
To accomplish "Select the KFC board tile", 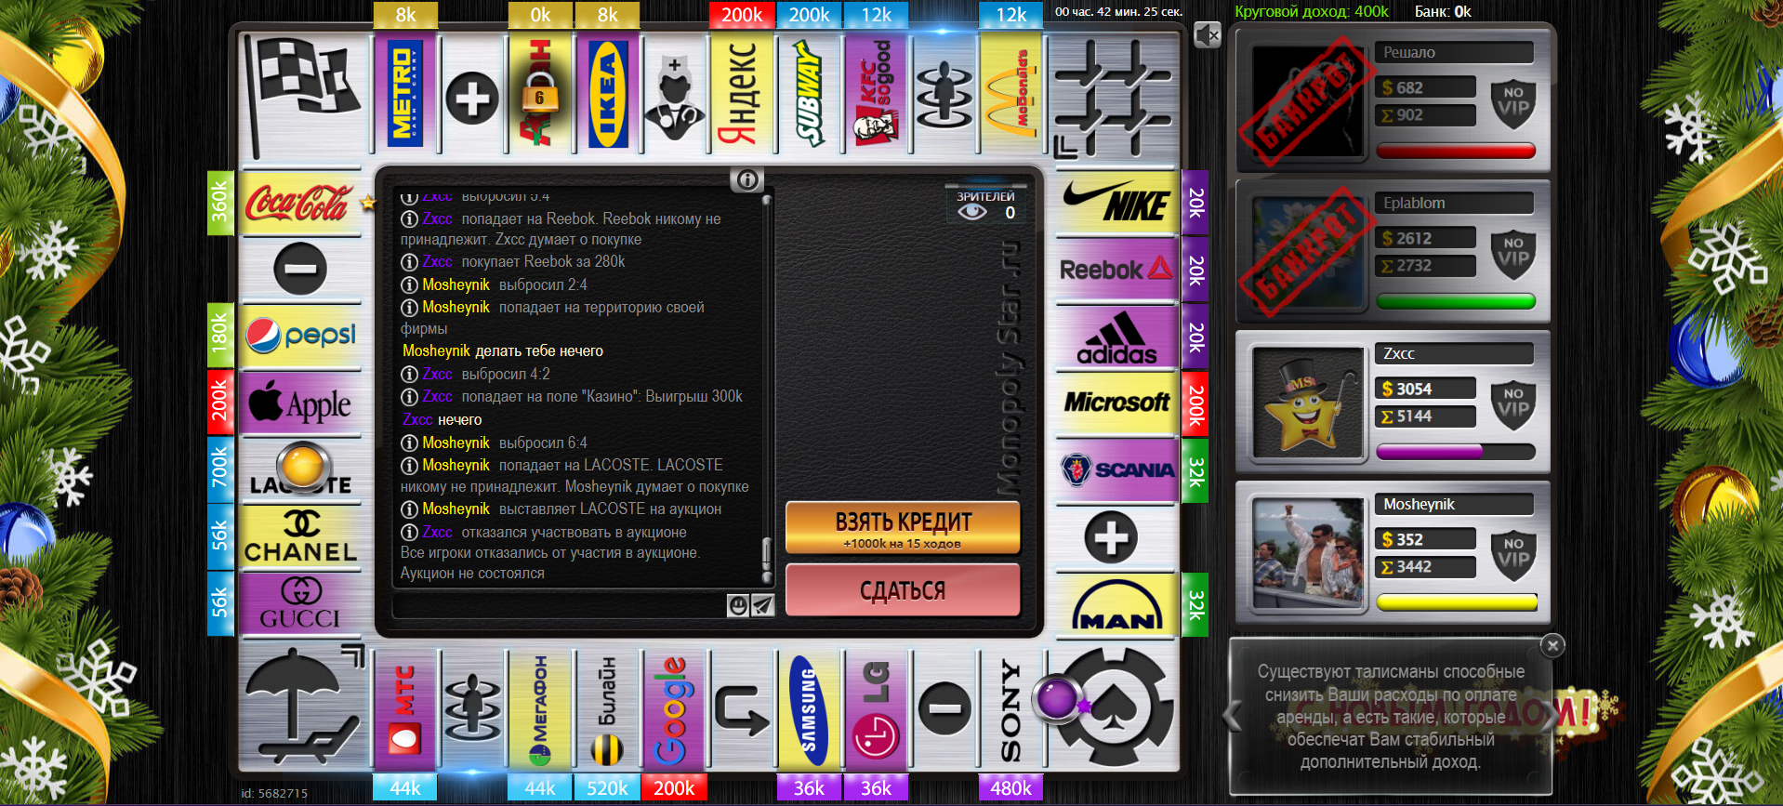I will tap(876, 93).
